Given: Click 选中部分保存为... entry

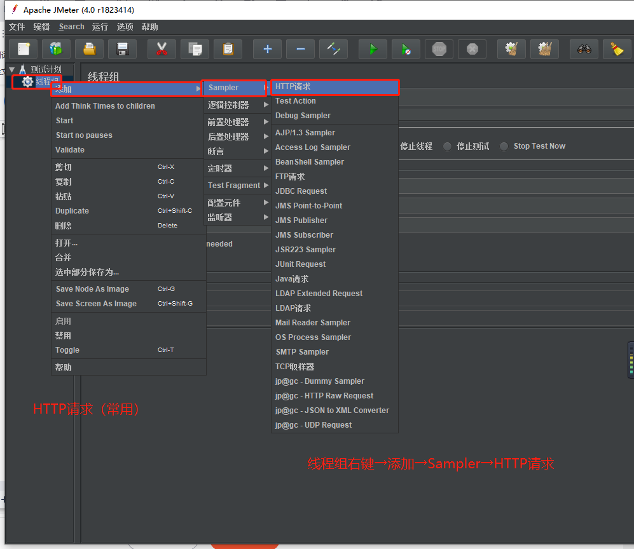Looking at the screenshot, I should tap(128, 273).
